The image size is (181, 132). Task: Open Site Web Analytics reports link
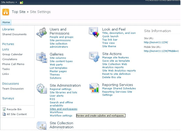(119, 71)
